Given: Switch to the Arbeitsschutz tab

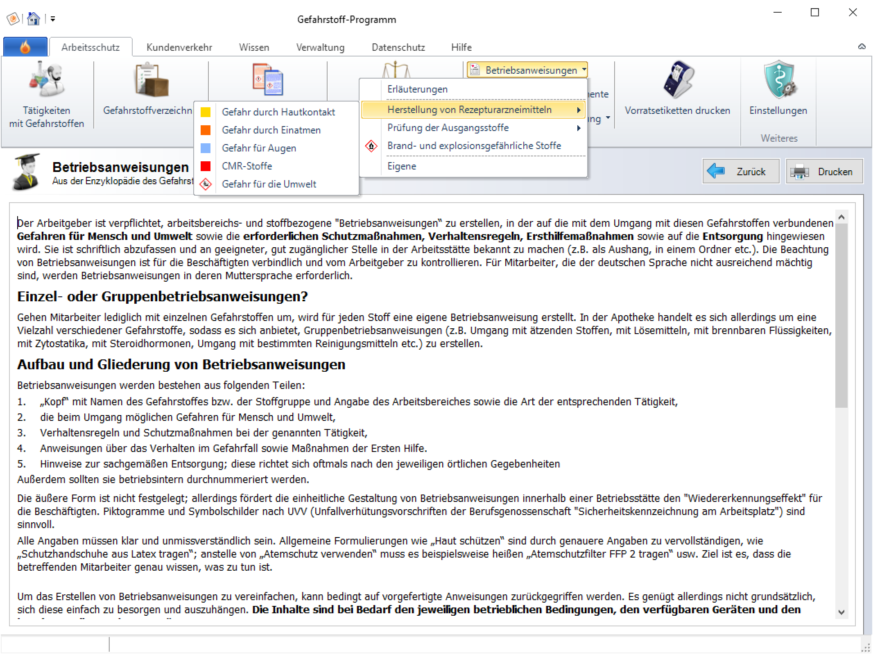Looking at the screenshot, I should click(x=90, y=47).
